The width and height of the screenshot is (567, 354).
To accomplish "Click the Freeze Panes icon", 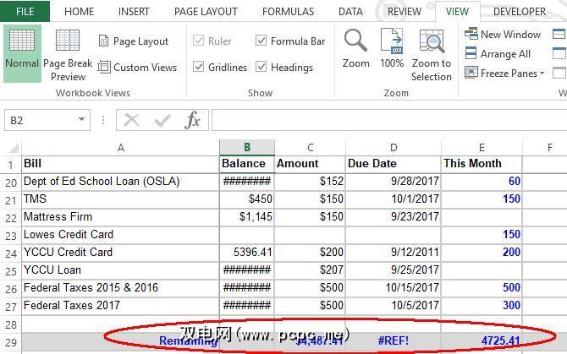I will tap(471, 73).
